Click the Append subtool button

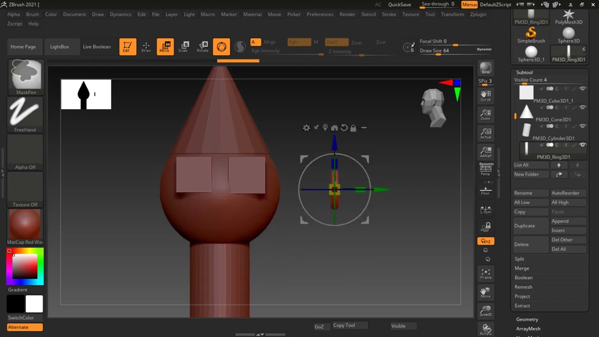pos(568,221)
